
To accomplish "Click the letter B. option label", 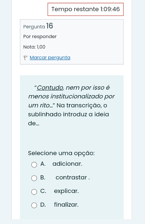I will click(x=43, y=178).
